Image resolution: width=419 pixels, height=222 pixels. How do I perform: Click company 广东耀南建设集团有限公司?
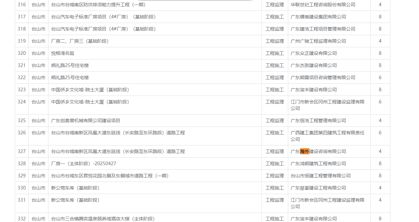coord(318,17)
